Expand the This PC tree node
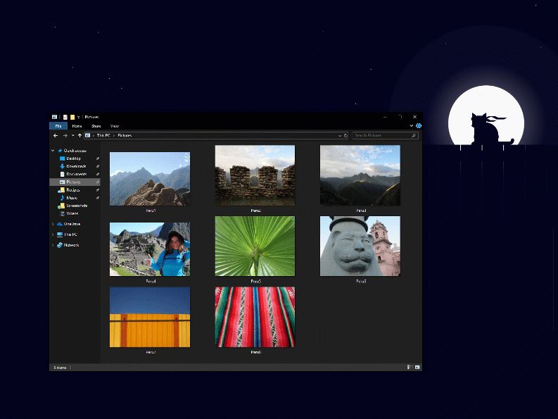The height and width of the screenshot is (419, 558). pos(53,234)
